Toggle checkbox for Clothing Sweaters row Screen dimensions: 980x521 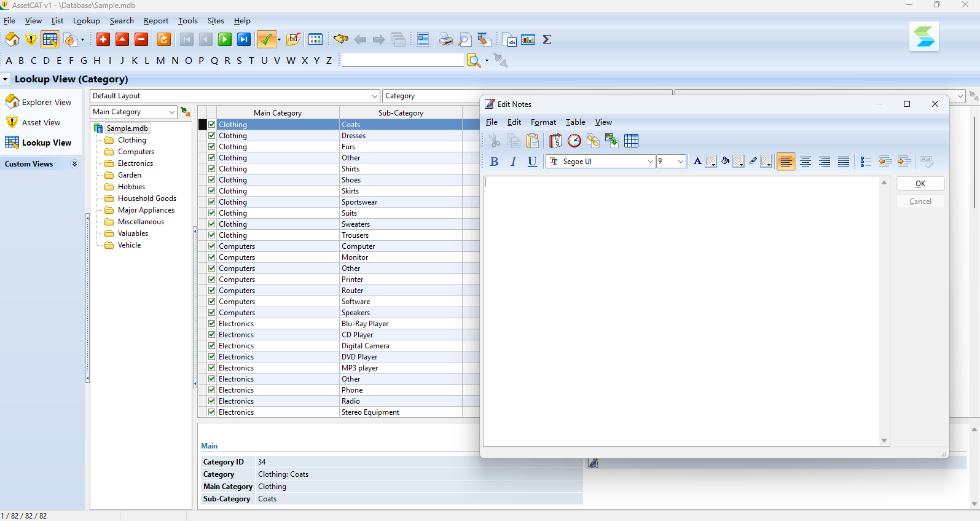212,224
